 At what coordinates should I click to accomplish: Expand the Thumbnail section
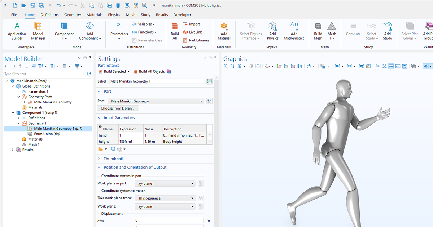pos(99,159)
